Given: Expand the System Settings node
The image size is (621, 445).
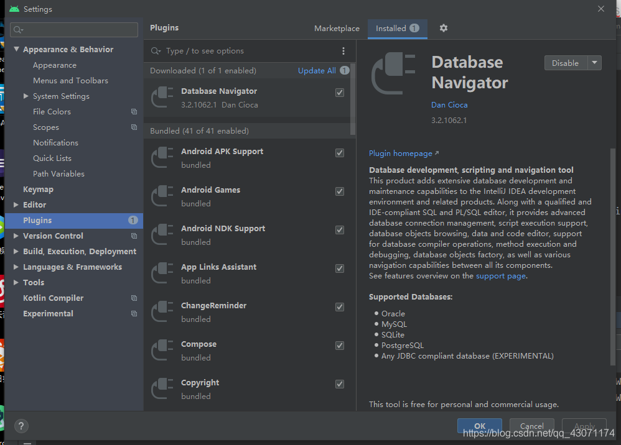Looking at the screenshot, I should tap(26, 96).
